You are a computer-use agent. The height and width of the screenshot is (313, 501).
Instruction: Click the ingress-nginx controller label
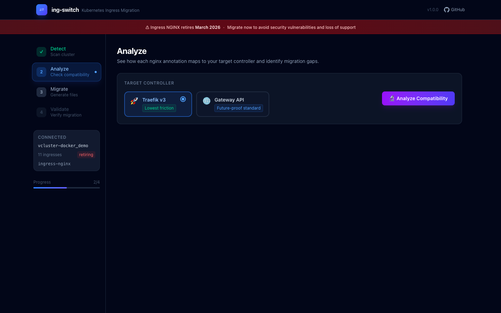(x=54, y=164)
